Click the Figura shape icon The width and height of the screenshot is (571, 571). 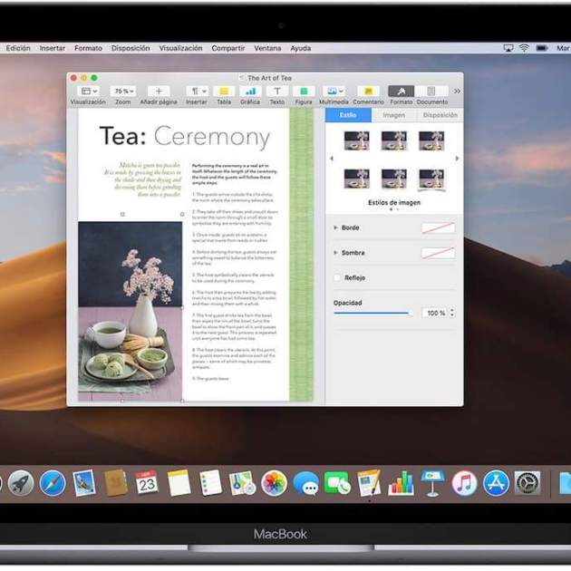pyautogui.click(x=304, y=92)
